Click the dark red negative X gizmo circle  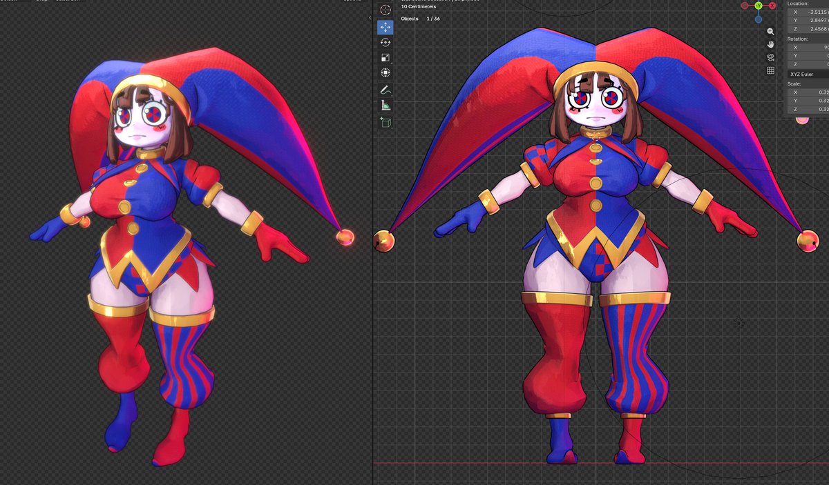point(745,6)
